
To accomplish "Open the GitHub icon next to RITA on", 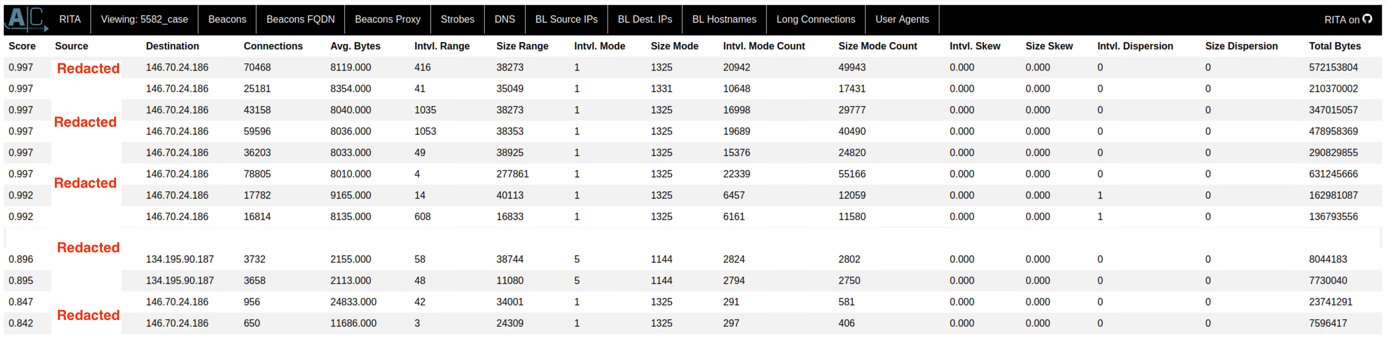I will 1367,19.
